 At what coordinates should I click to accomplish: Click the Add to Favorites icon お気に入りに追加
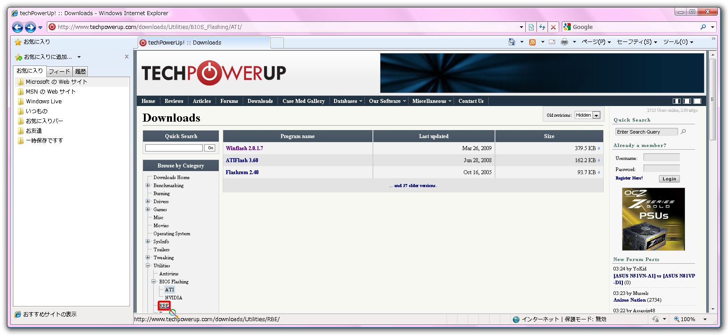[x=19, y=57]
